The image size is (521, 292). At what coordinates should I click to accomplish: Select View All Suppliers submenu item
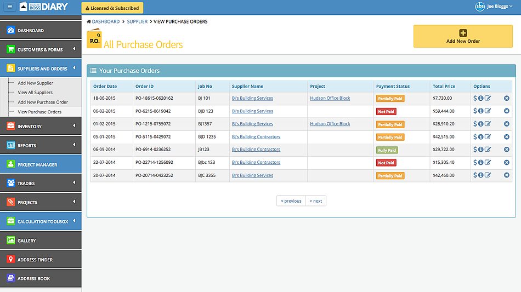click(35, 92)
